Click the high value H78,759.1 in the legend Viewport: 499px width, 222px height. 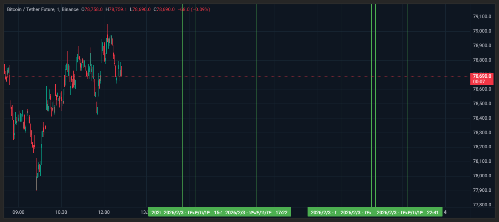coord(116,9)
